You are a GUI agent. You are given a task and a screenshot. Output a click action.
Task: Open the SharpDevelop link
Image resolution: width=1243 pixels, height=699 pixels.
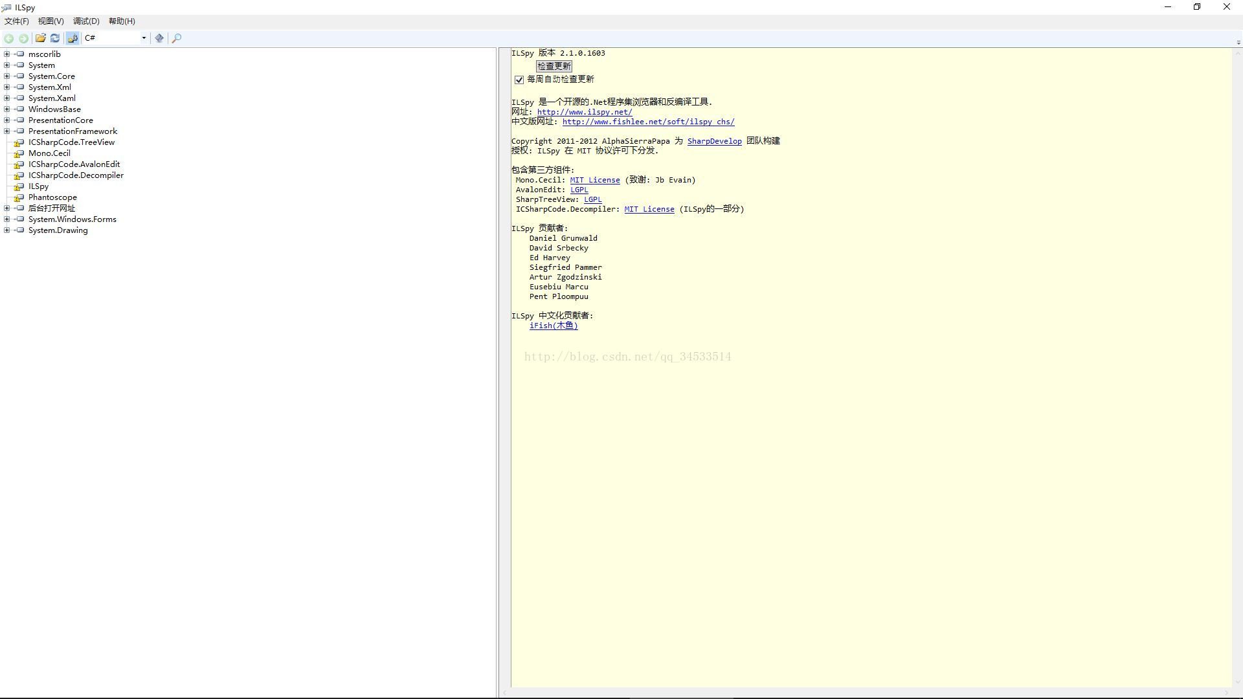714,141
